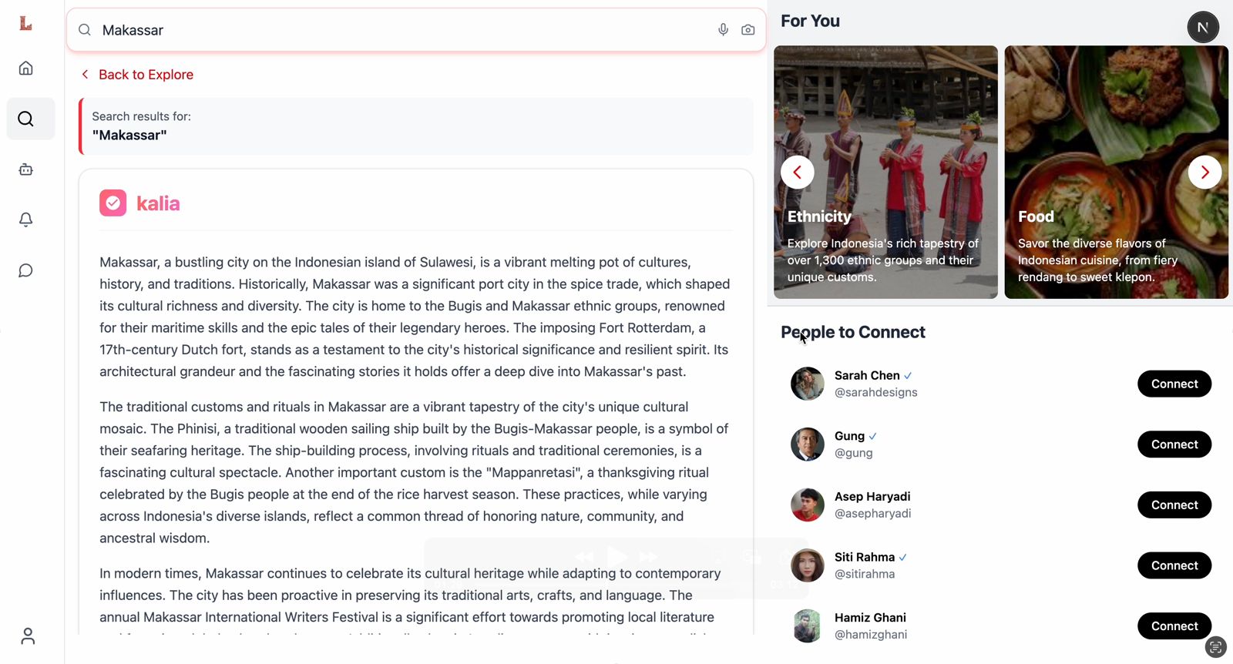1233x664 pixels.
Task: Show previous For You card
Action: 798,173
